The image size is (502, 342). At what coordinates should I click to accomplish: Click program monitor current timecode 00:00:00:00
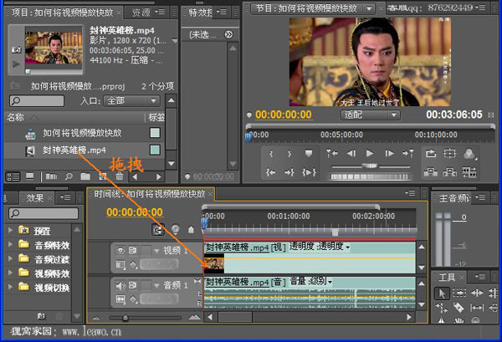click(284, 115)
